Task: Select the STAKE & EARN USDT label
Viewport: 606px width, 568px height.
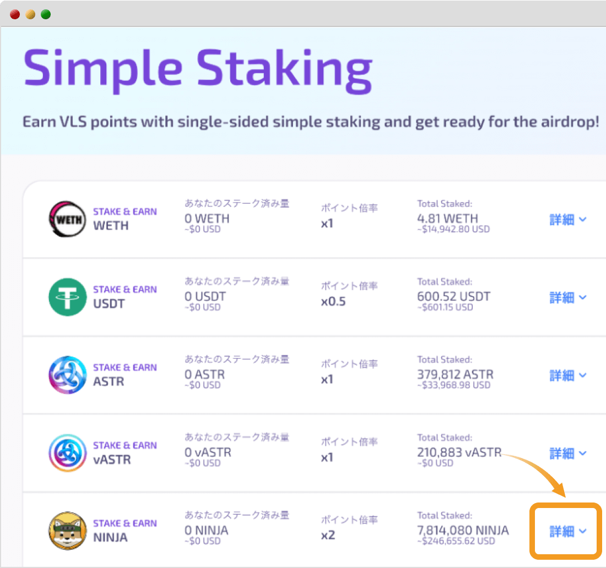Action: 125,297
